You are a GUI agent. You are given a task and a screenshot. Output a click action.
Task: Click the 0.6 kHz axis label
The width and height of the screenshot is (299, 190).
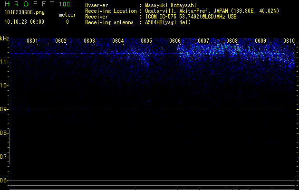[x=3, y=180]
